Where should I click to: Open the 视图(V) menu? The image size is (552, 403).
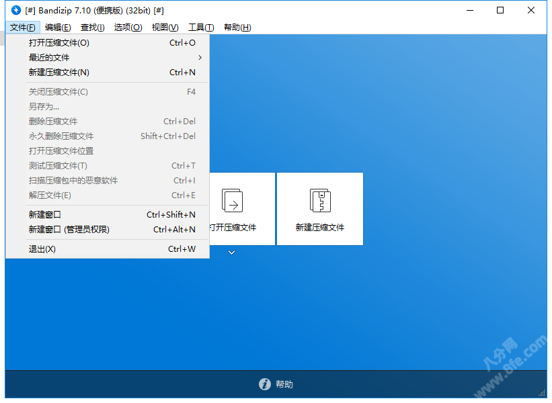[165, 28]
